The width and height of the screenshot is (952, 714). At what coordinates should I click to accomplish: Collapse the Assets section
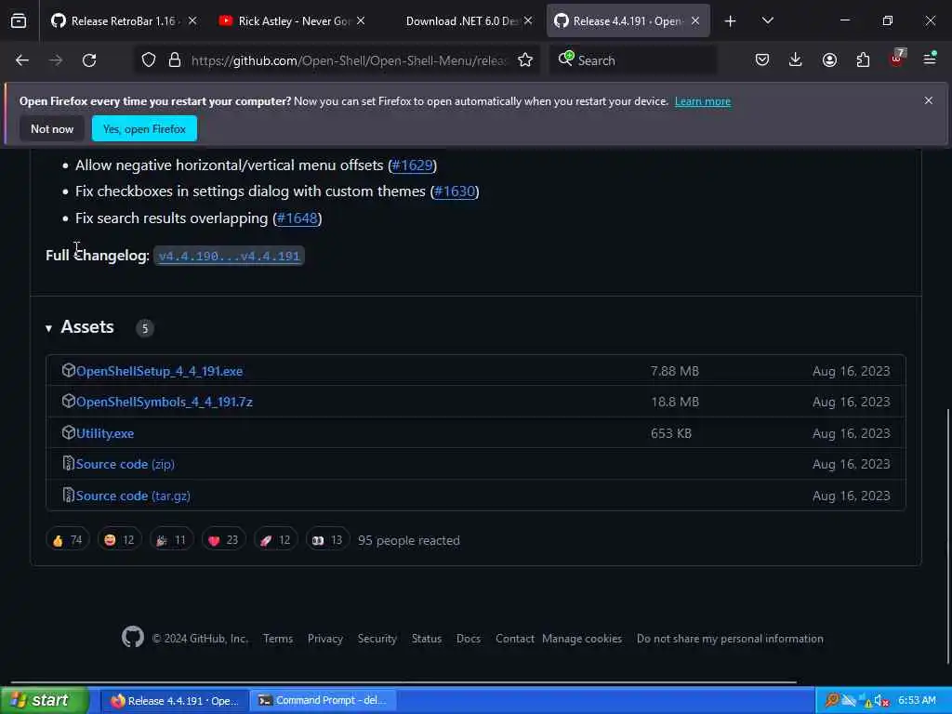coord(48,328)
